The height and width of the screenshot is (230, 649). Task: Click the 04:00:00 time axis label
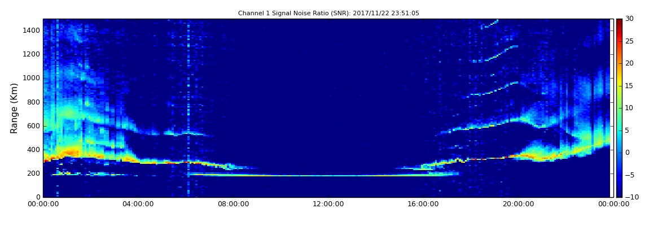[x=138, y=203]
